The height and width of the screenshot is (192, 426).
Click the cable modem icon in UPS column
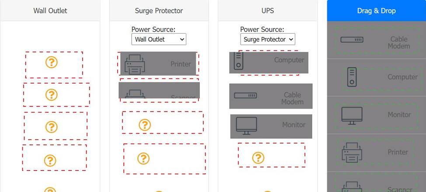(245, 95)
